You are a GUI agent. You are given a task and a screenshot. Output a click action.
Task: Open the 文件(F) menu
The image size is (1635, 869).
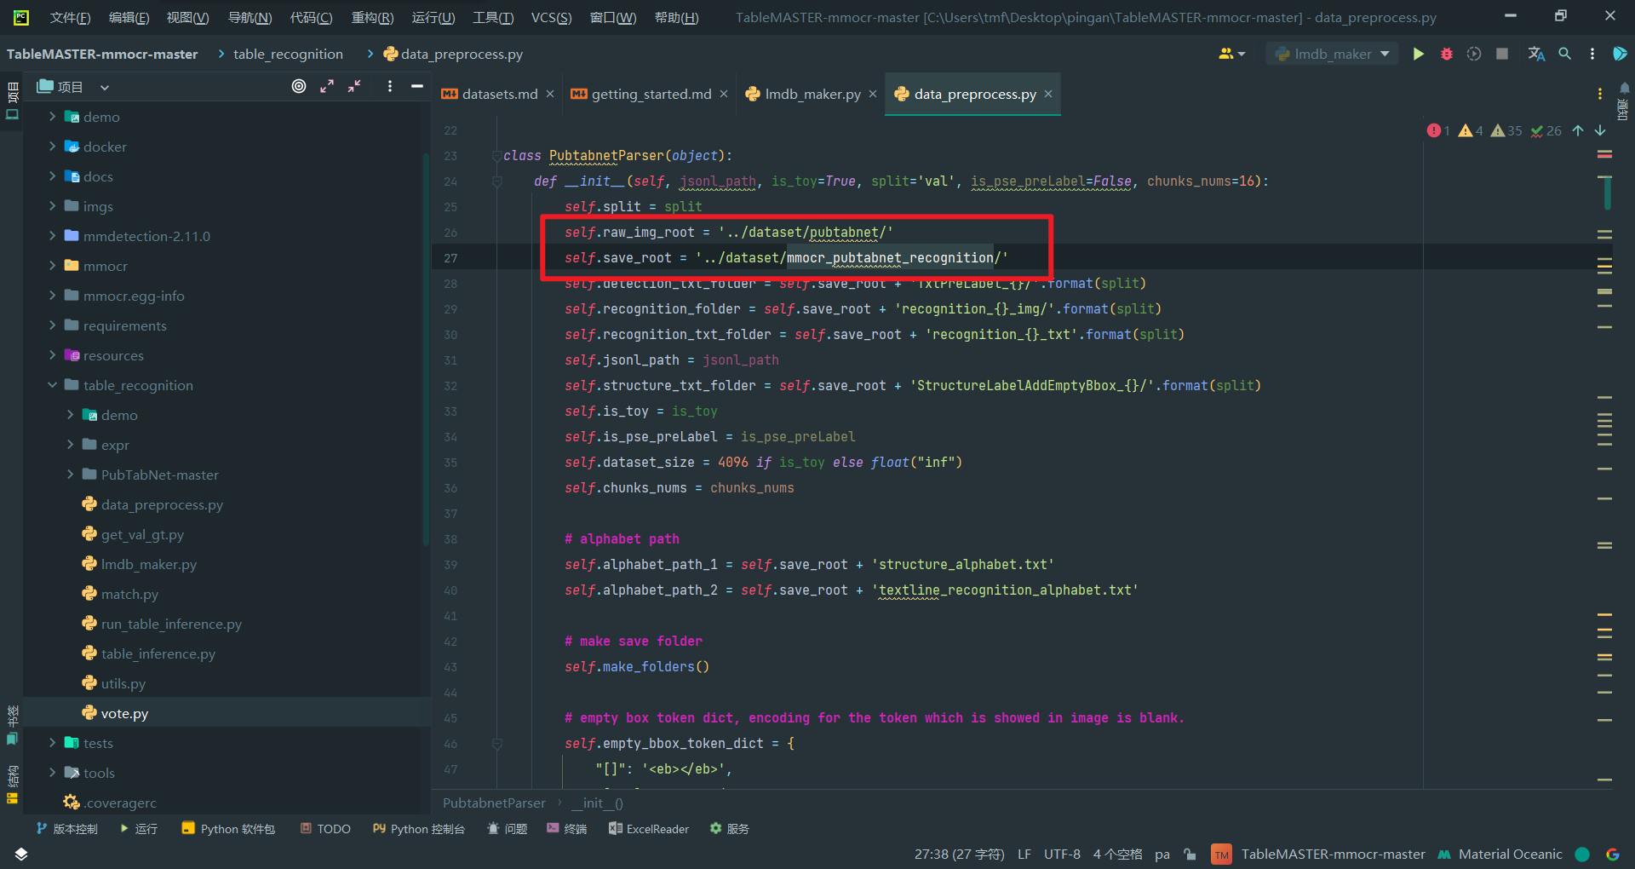click(71, 17)
